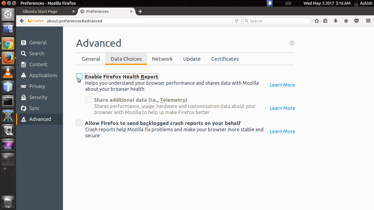This screenshot has height=210, width=374.
Task: Toggle Share additional data Telemetry checkbox
Action: [88, 100]
